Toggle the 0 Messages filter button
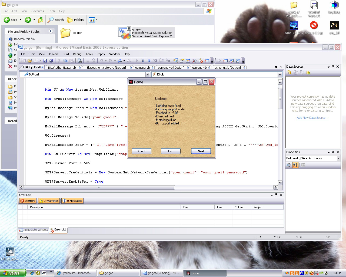 coord(72,201)
